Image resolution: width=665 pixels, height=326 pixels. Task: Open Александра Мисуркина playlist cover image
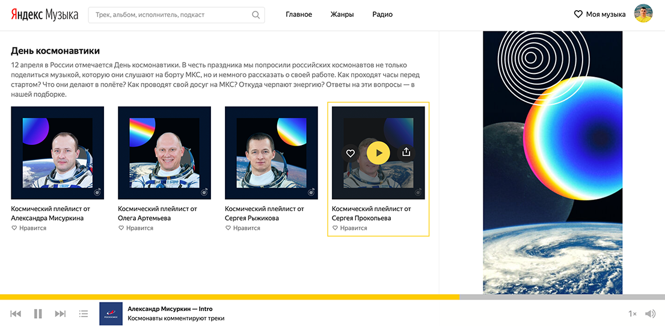(57, 153)
